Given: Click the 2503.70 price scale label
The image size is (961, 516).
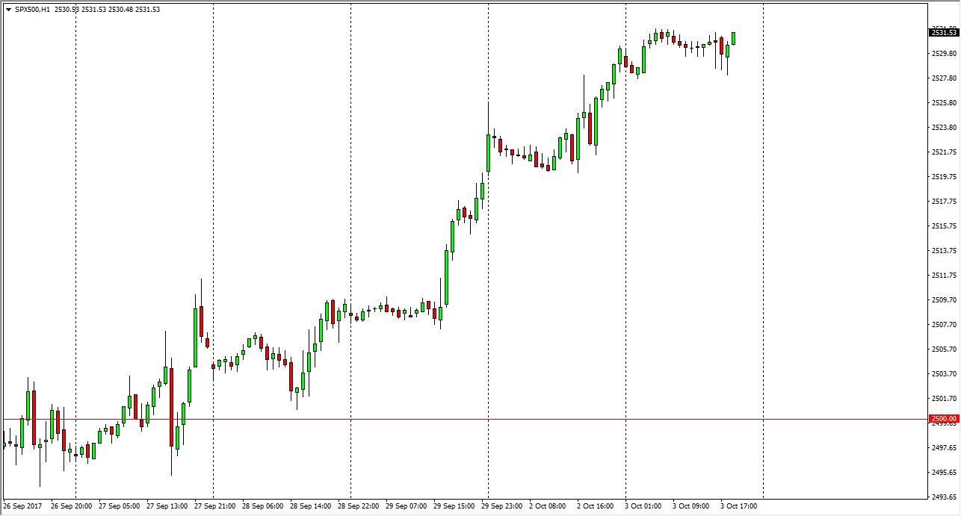Looking at the screenshot, I should (x=945, y=373).
